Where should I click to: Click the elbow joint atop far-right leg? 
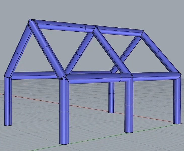177,76
